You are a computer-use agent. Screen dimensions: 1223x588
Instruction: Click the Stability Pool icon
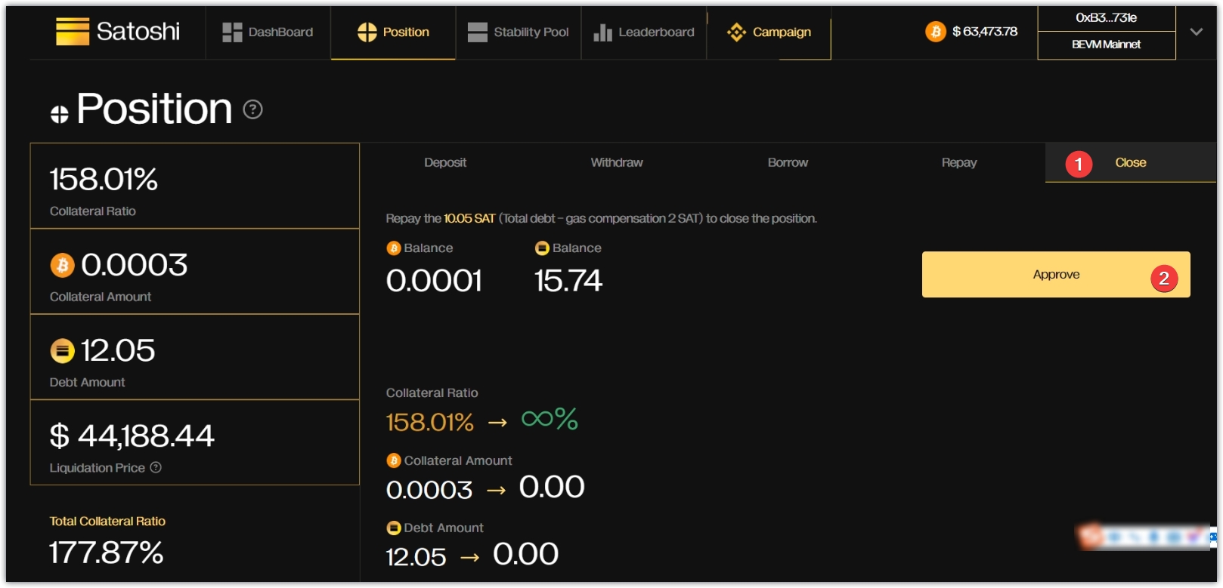(477, 32)
